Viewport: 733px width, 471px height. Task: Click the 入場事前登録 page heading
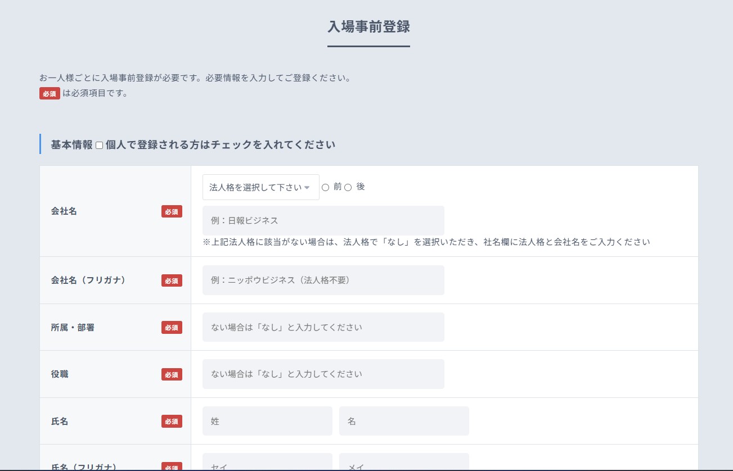click(x=368, y=26)
